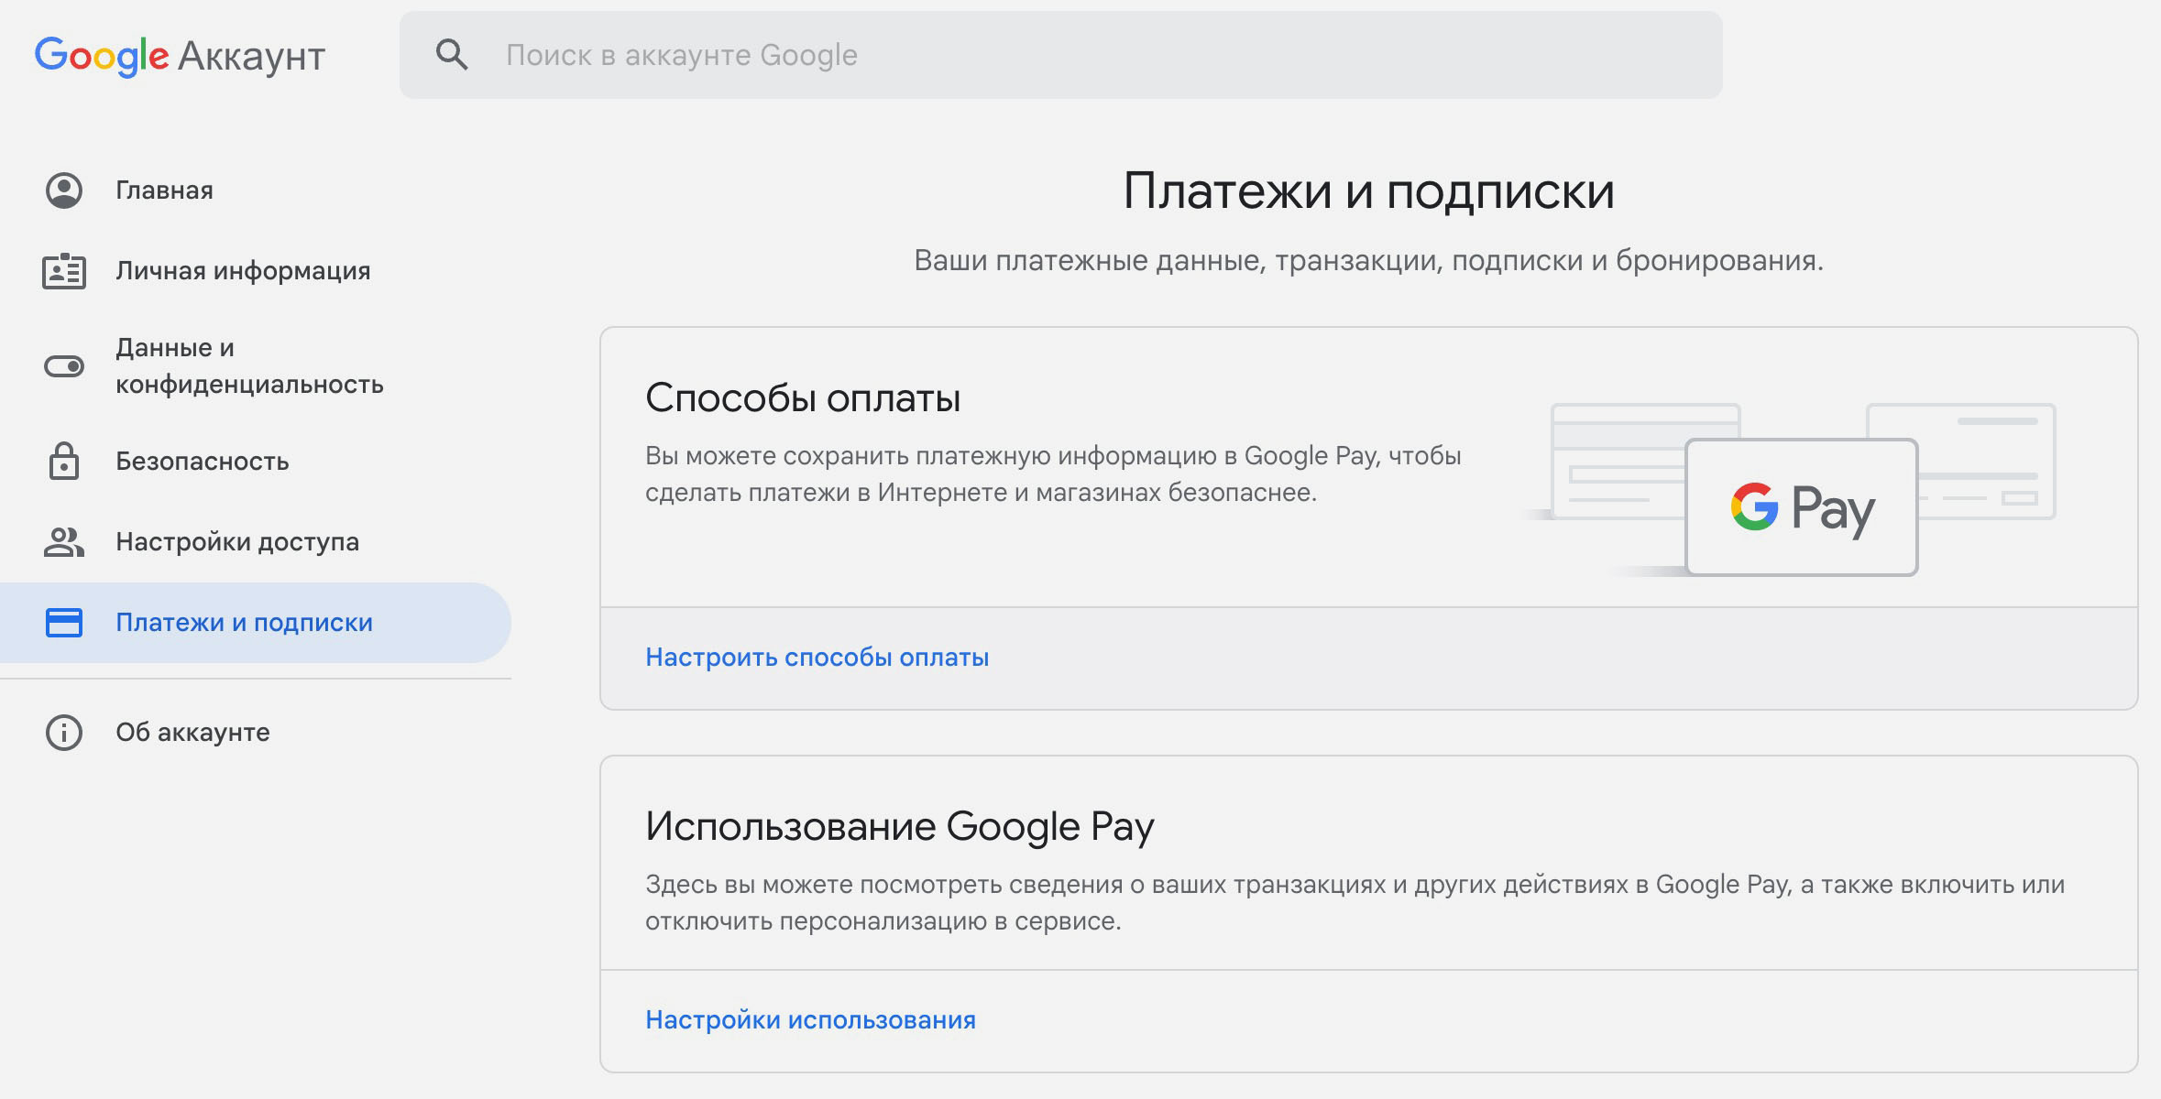Screen dimensions: 2161x1099
Task: Click the Платежи и подписки card icon
Action: (x=64, y=623)
